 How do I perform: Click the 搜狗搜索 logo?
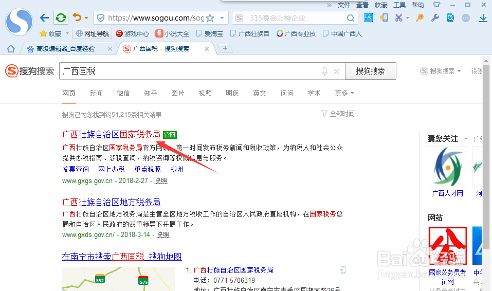coord(29,71)
